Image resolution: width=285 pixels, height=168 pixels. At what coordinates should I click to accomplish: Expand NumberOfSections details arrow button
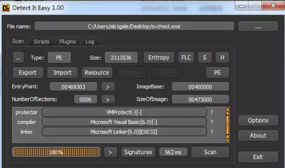coord(108,99)
